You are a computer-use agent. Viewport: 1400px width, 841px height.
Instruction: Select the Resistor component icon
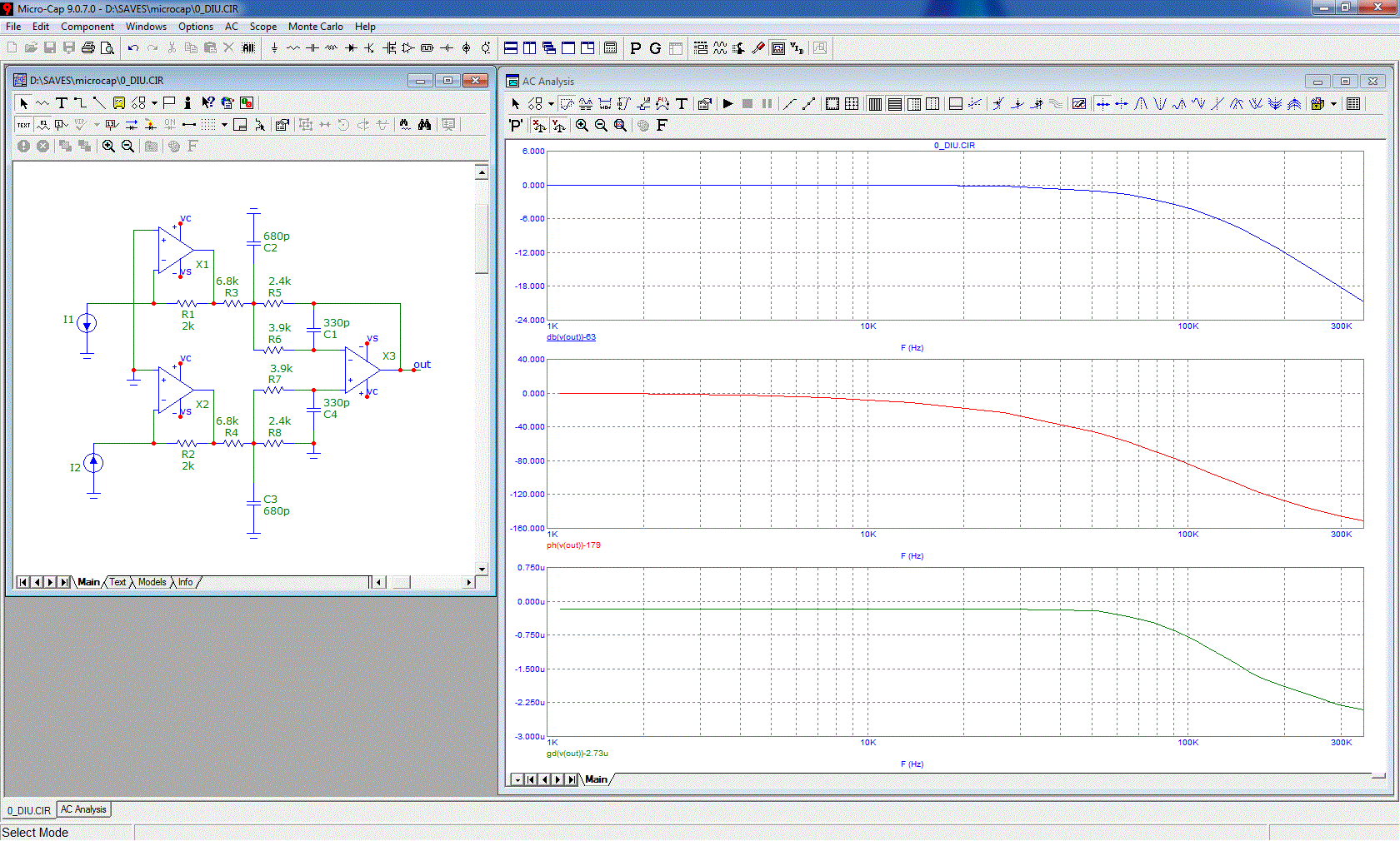293,47
